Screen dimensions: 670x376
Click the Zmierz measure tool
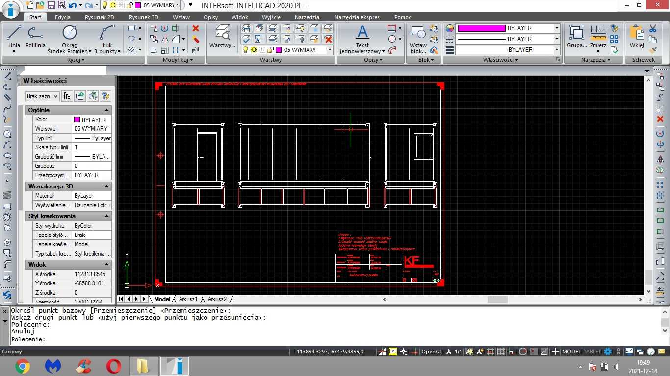coord(598,37)
